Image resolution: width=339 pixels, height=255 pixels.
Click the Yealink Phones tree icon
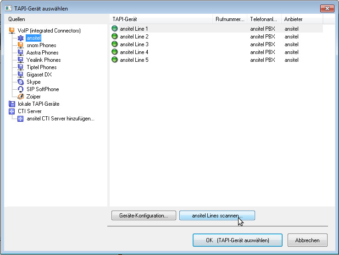[x=21, y=60]
